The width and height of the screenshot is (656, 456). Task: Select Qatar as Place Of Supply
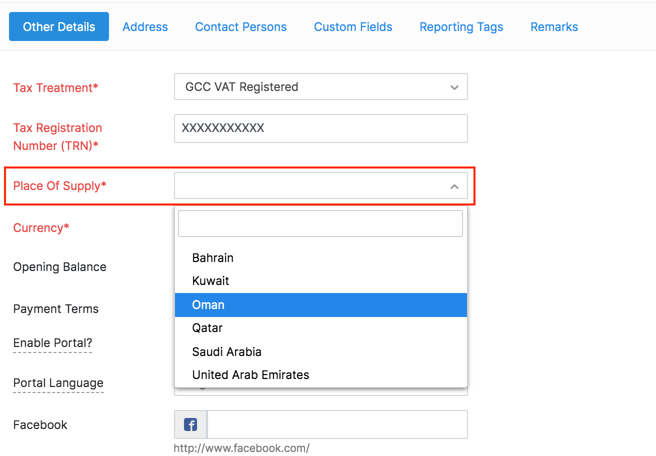coord(206,327)
